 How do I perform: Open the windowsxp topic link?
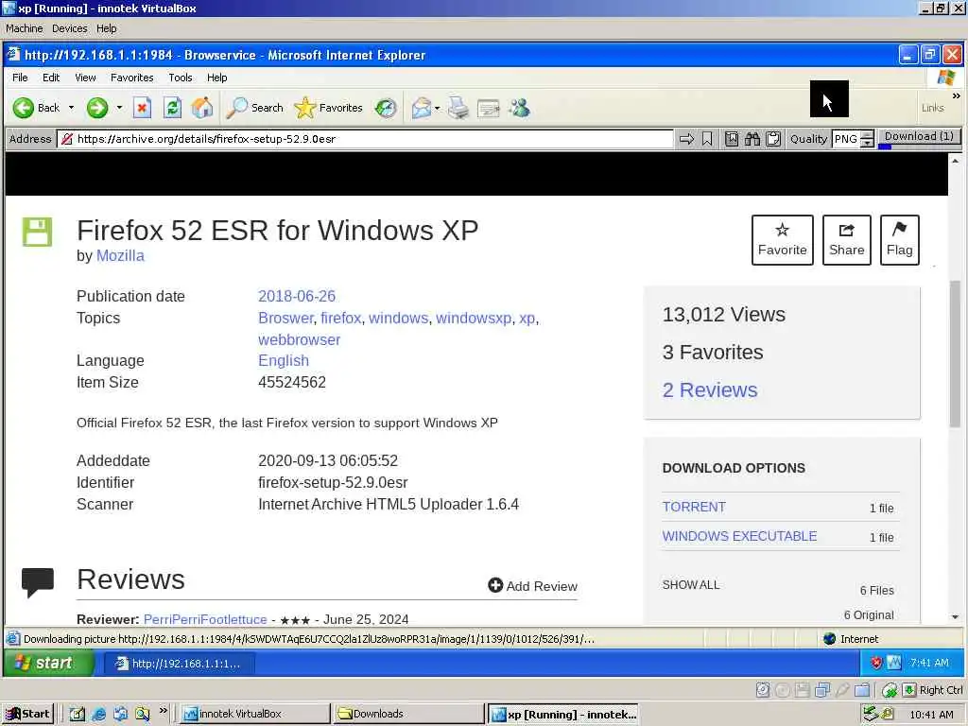[474, 318]
